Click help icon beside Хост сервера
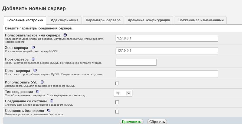This screenshot has width=242, height=124. point(33,48)
